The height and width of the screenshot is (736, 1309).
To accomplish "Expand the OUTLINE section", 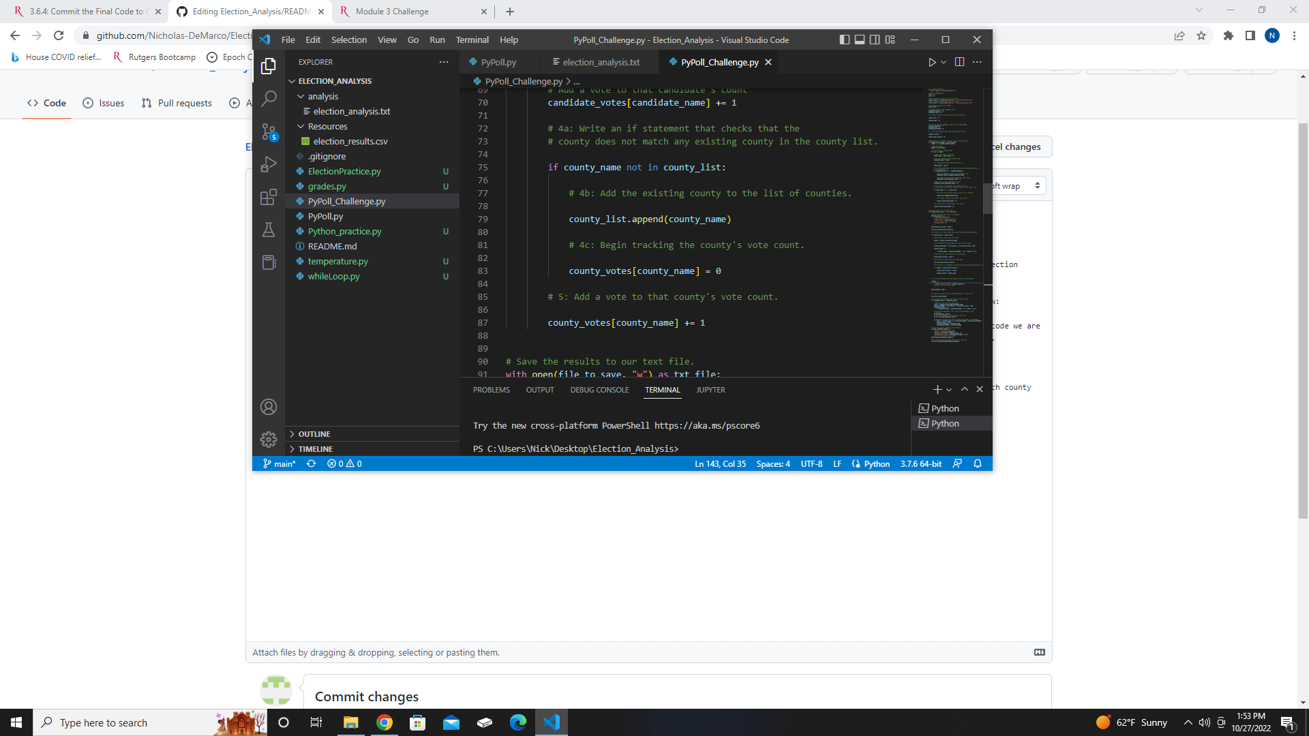I will point(314,434).
